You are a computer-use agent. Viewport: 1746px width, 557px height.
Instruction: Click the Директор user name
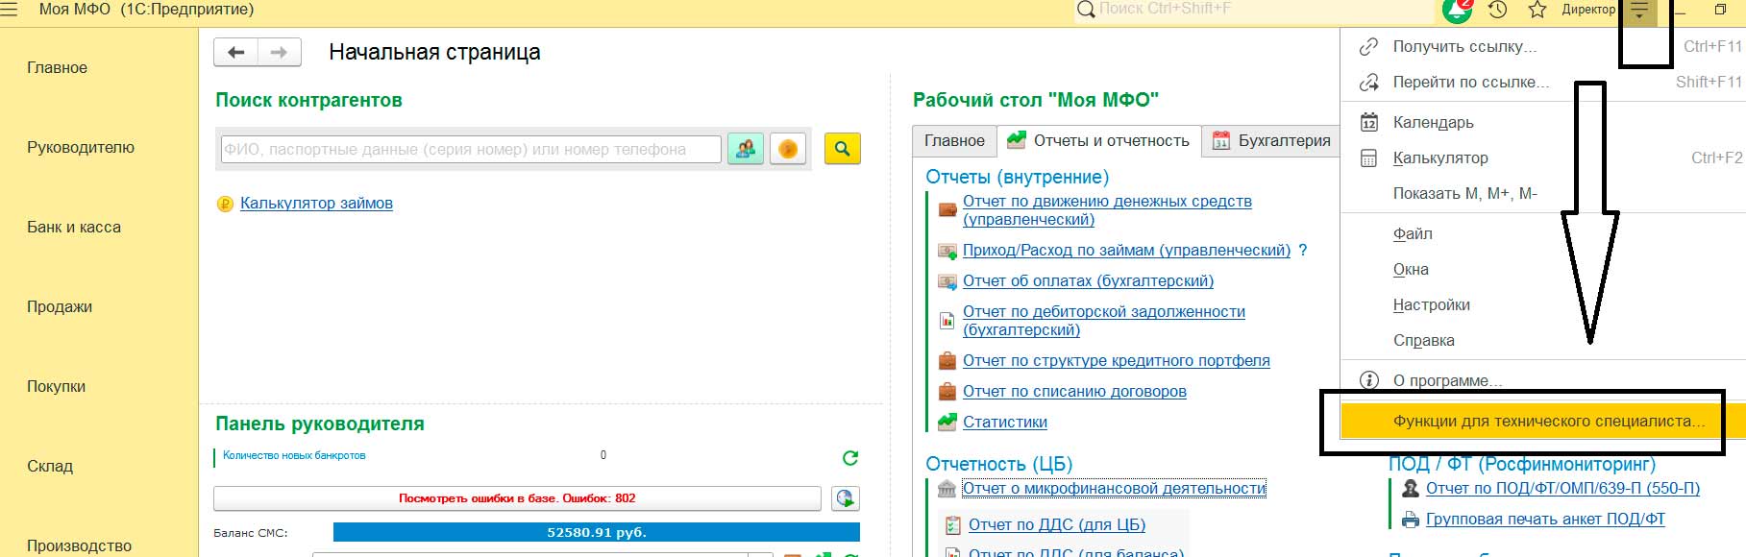(x=1588, y=10)
